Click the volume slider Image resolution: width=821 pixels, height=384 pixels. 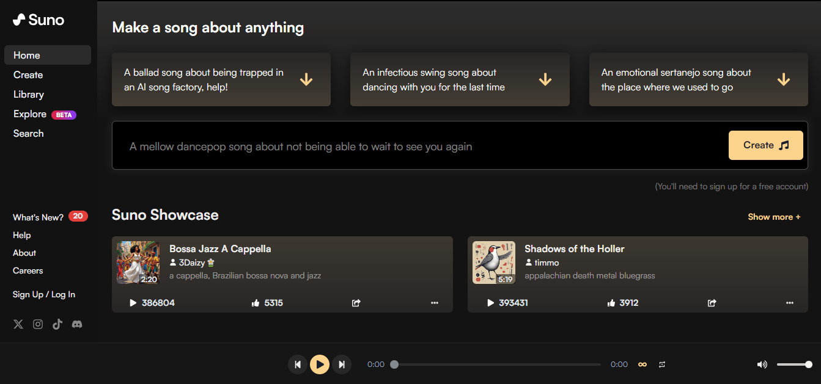tap(793, 364)
